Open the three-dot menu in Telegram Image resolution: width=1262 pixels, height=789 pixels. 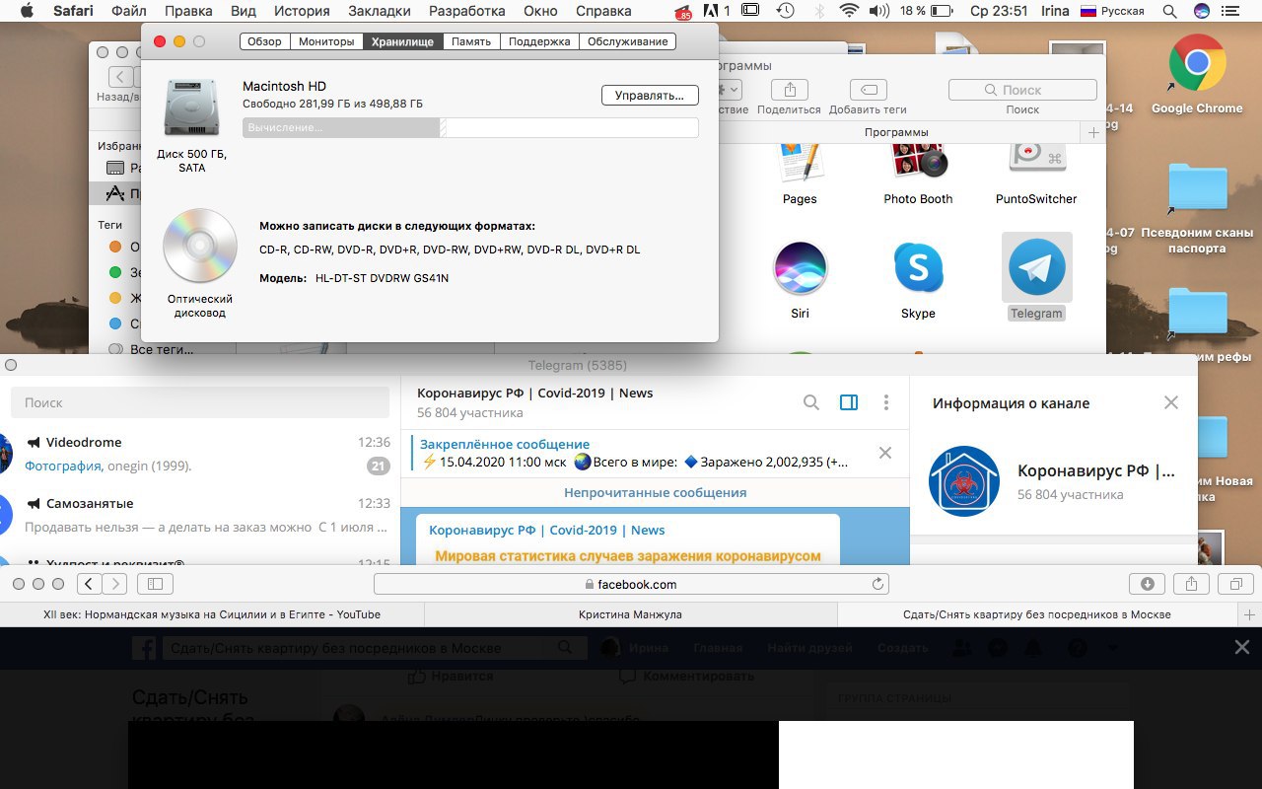(x=886, y=402)
